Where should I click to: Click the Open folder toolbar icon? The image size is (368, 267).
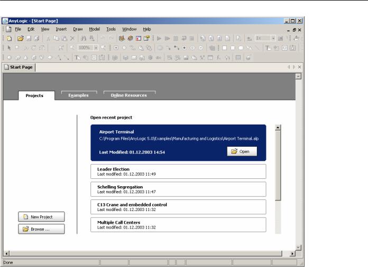click(21, 39)
